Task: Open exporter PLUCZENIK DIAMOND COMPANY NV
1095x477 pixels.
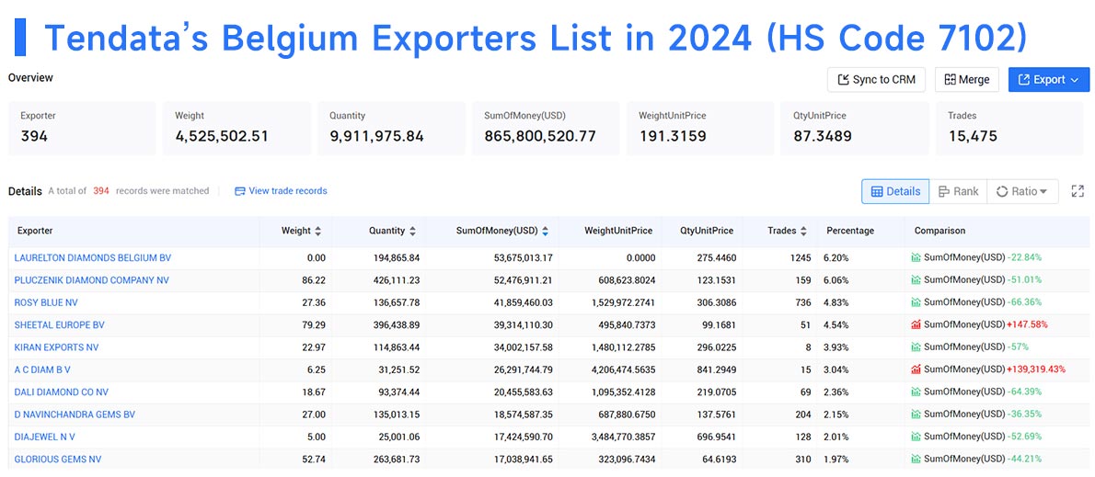Action: pos(91,280)
